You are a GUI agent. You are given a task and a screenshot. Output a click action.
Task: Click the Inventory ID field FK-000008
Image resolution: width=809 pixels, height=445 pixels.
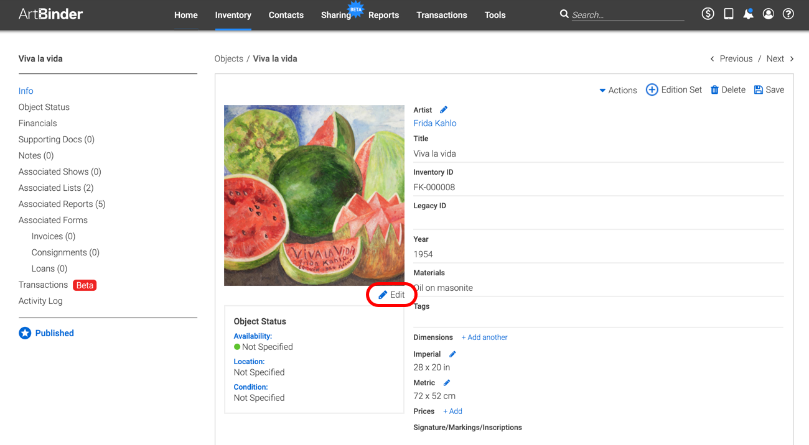pos(598,187)
